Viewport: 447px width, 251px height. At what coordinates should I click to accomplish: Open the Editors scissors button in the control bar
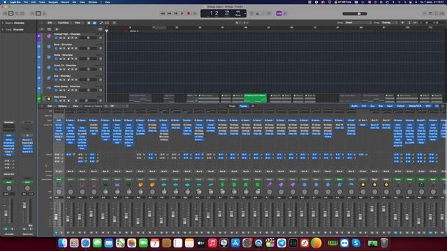point(44,13)
